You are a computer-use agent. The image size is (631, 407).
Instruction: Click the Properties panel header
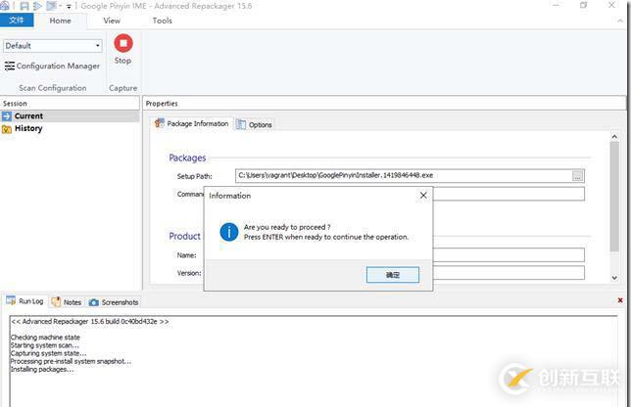(x=384, y=104)
